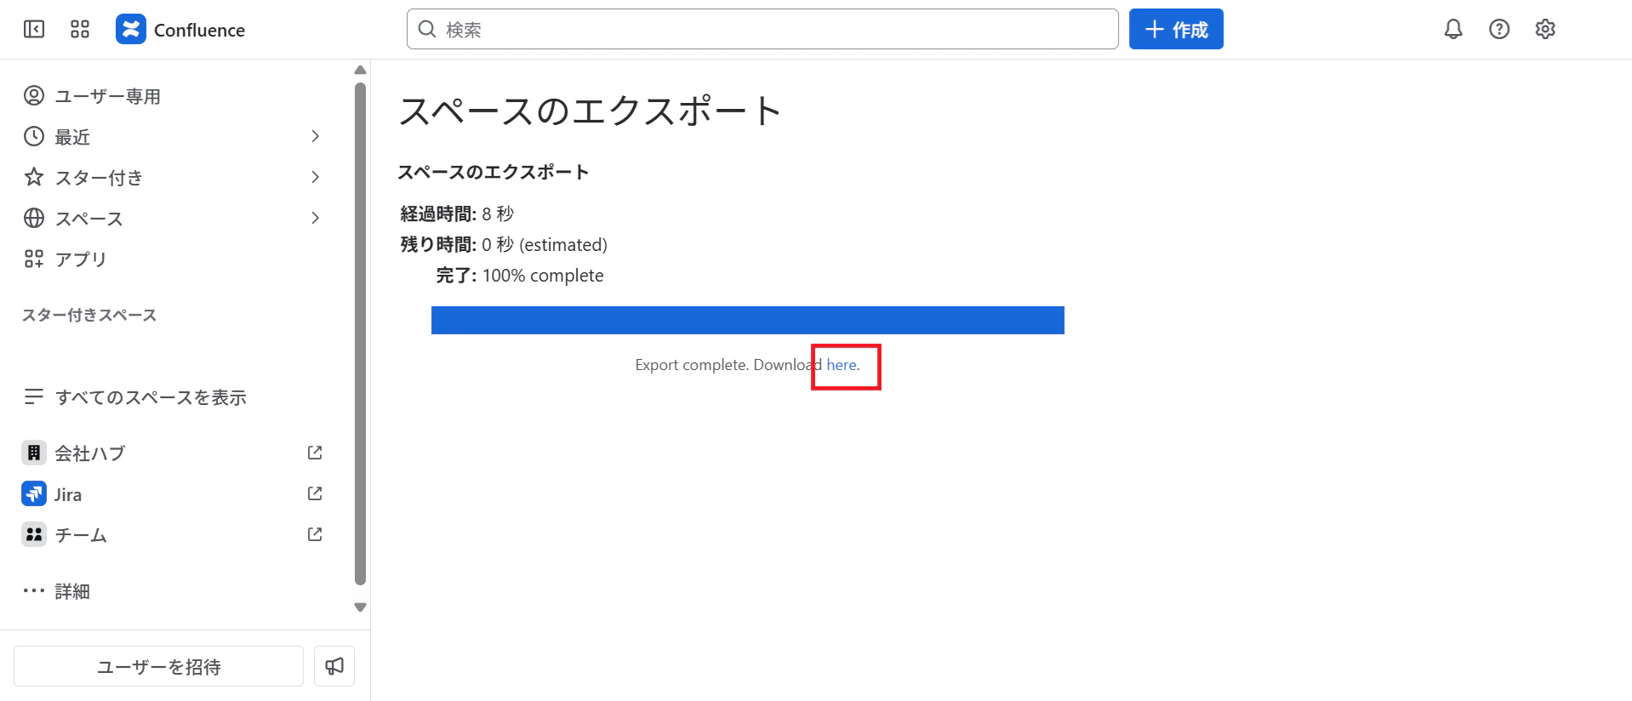This screenshot has width=1632, height=701.
Task: Open external link icon beside 会社ハブ
Action: (x=315, y=453)
